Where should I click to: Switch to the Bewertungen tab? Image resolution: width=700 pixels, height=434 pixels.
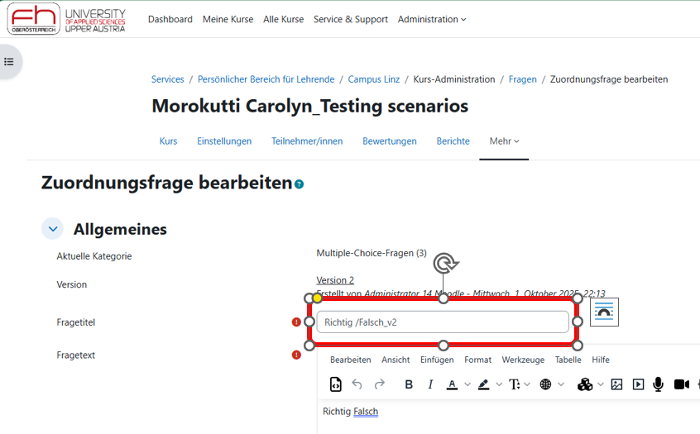coord(389,141)
